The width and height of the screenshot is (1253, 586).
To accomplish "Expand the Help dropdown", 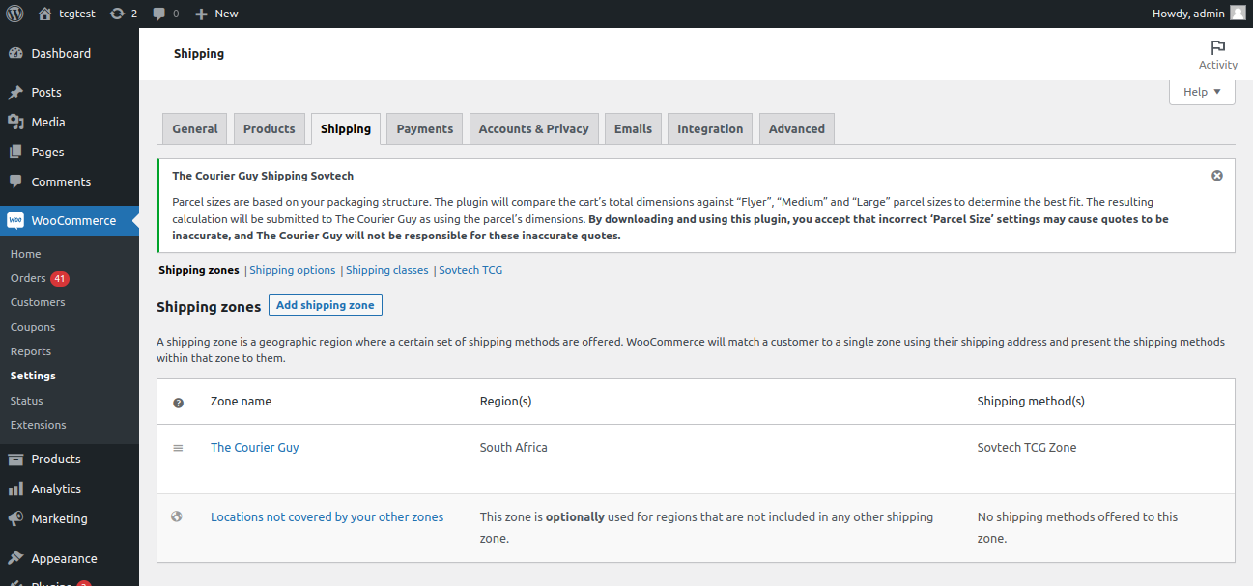I will coord(1202,92).
